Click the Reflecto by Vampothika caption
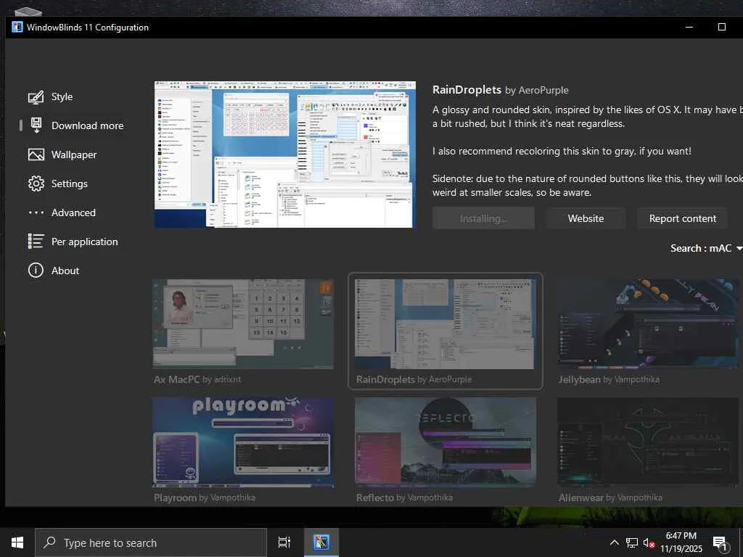The height and width of the screenshot is (557, 743). pyautogui.click(x=404, y=498)
